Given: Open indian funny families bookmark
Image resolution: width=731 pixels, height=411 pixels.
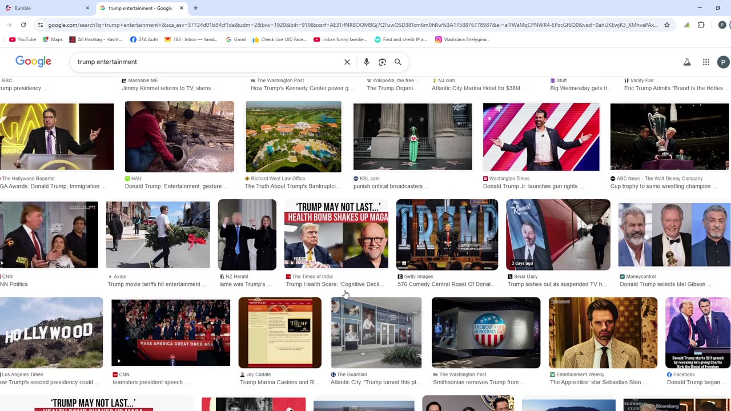Looking at the screenshot, I should (x=340, y=39).
